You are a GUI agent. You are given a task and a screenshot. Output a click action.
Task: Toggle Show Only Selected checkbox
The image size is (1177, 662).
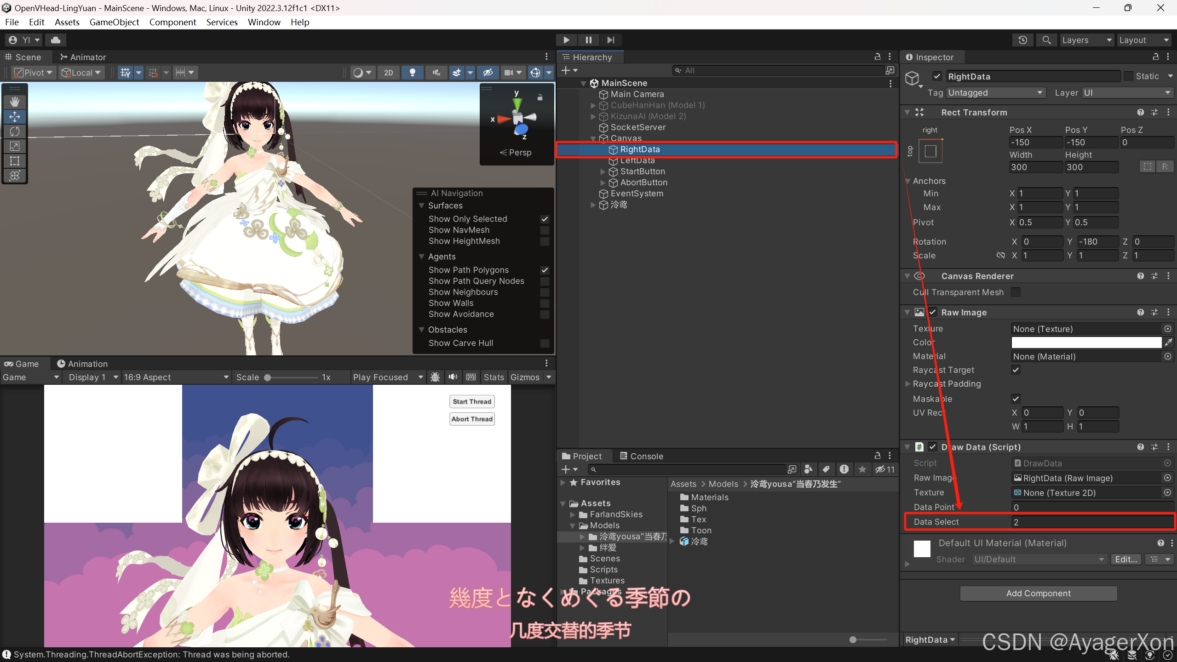coord(545,219)
